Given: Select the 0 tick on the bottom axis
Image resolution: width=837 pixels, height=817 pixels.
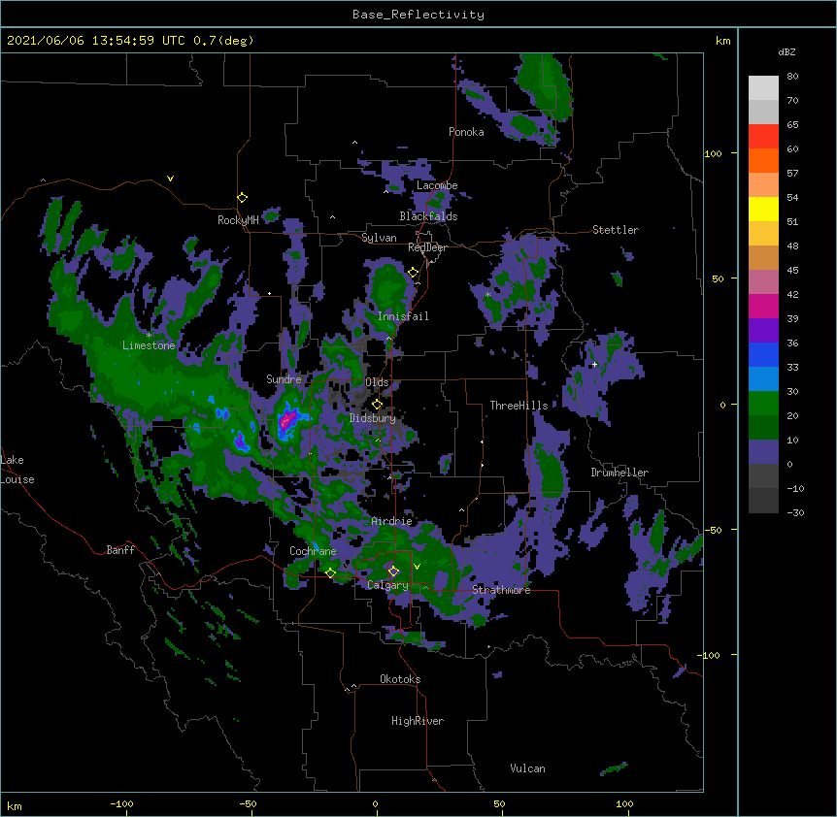Looking at the screenshot, I should (x=375, y=804).
